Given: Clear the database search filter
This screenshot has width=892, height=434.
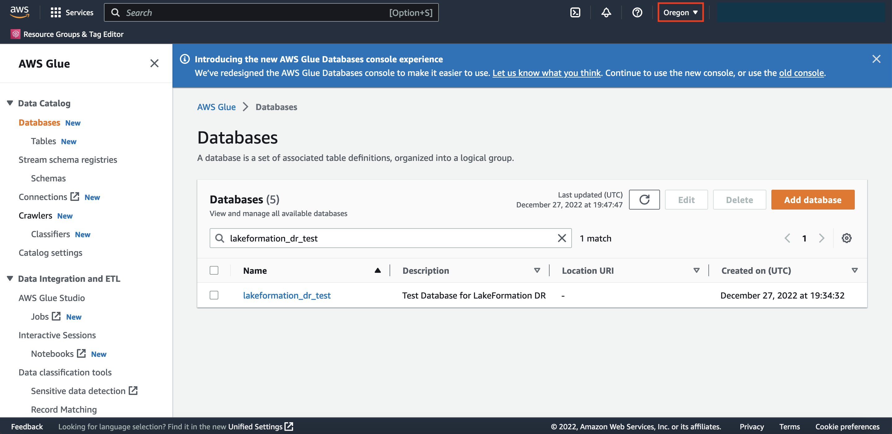Looking at the screenshot, I should coord(562,238).
